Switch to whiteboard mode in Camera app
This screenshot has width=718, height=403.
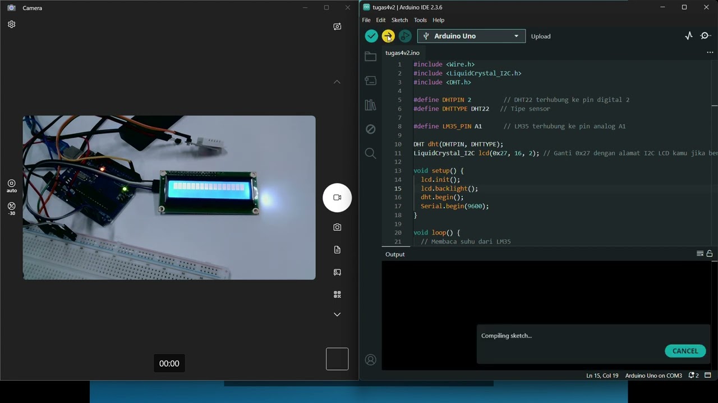pyautogui.click(x=337, y=272)
